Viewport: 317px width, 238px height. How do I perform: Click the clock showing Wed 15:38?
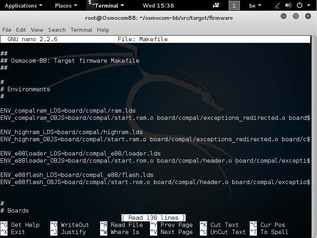click(158, 6)
